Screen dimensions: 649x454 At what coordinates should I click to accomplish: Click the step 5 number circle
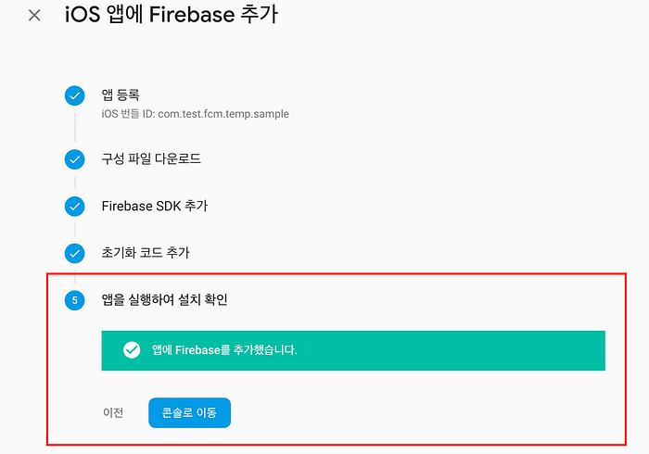coord(74,300)
